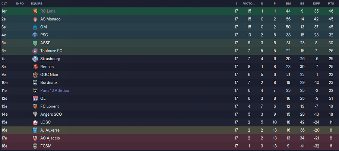The height and width of the screenshot is (151, 339).
Task: Open the RC Lens team link
Action: [48, 11]
